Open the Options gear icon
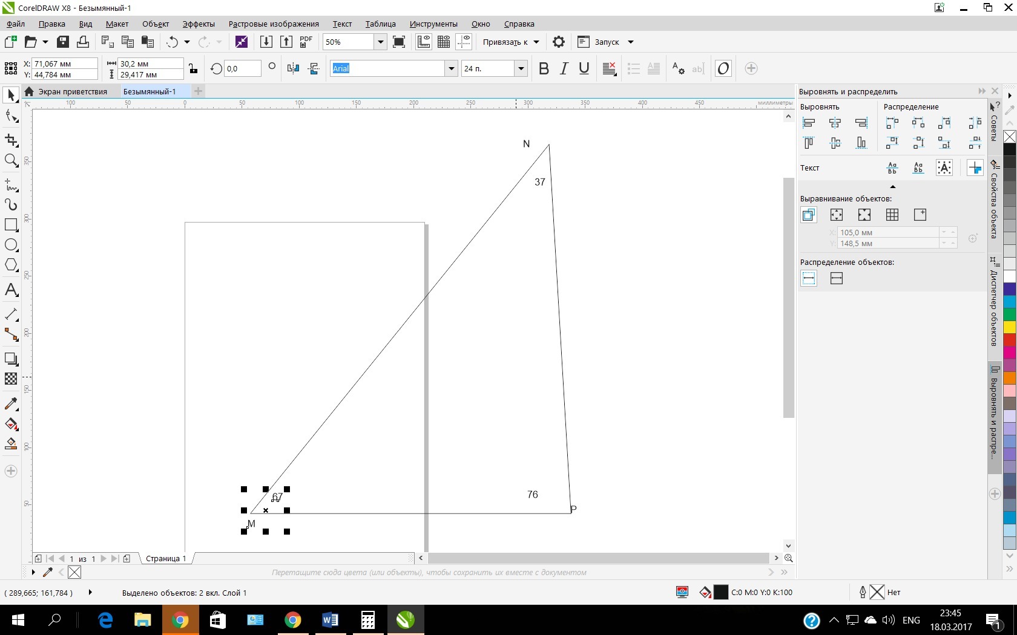Viewport: 1017px width, 635px height. click(x=559, y=42)
